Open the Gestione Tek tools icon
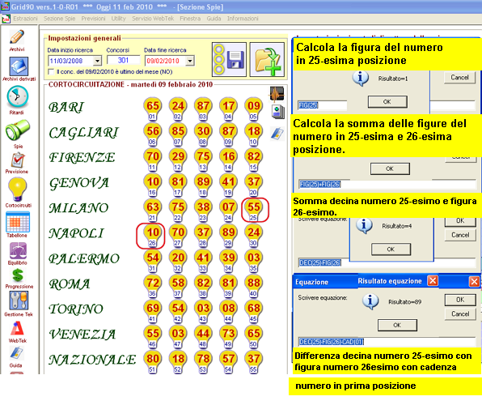 pos(19,301)
